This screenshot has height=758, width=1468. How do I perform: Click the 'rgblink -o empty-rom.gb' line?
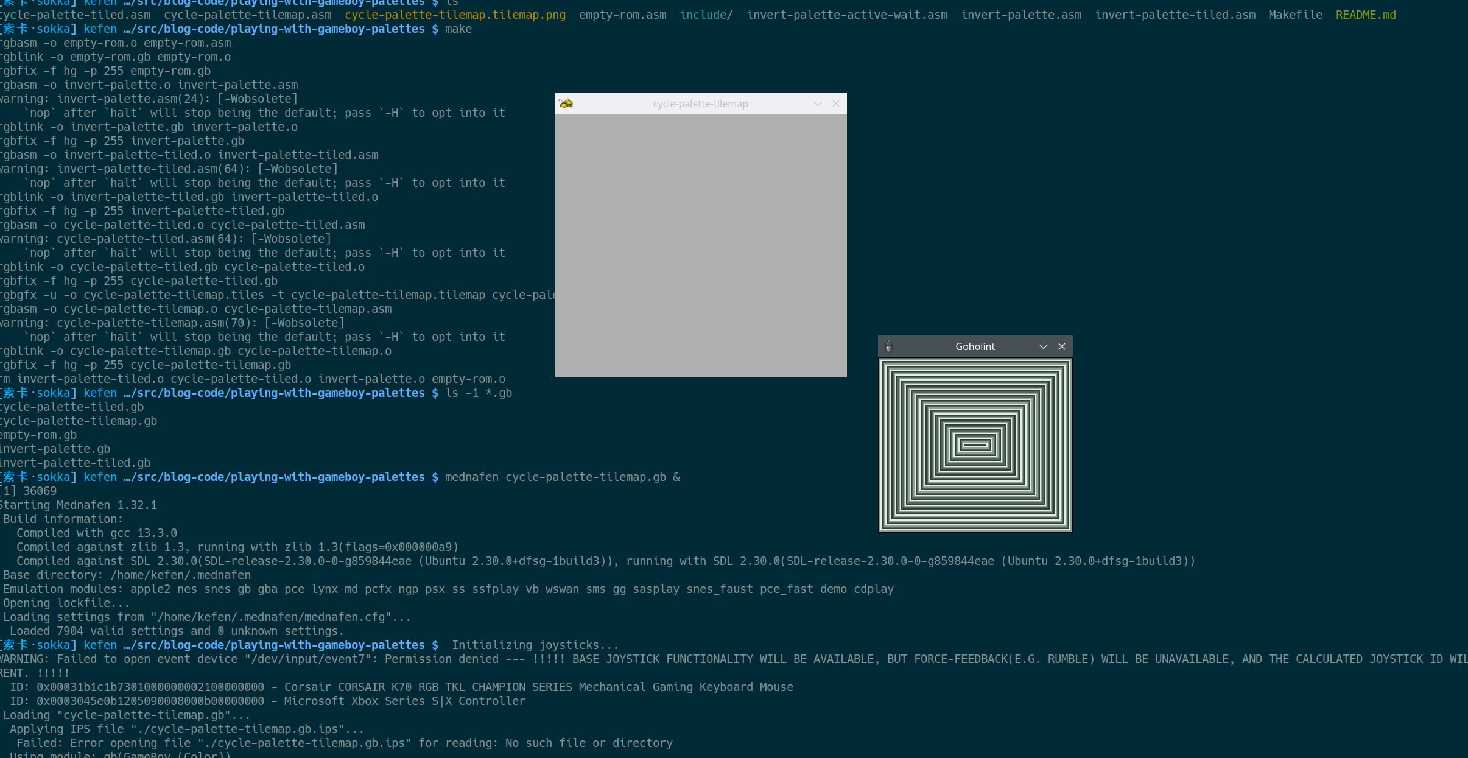pyautogui.click(x=116, y=57)
